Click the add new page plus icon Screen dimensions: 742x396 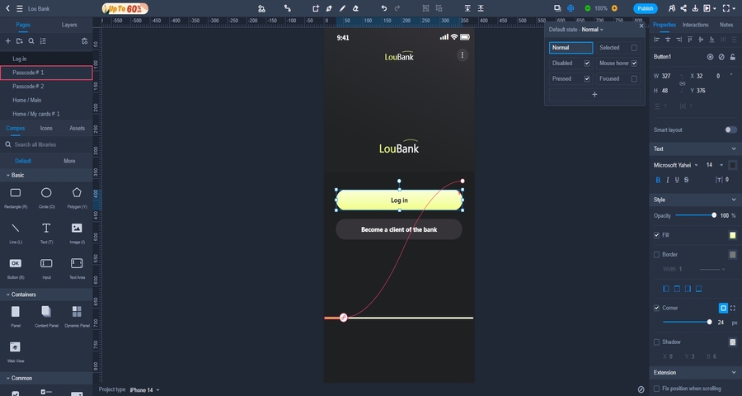(x=8, y=40)
